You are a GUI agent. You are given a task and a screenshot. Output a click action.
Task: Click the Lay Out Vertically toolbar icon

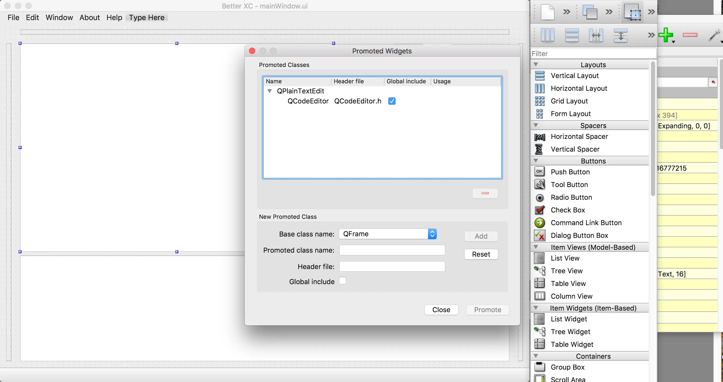pos(572,35)
